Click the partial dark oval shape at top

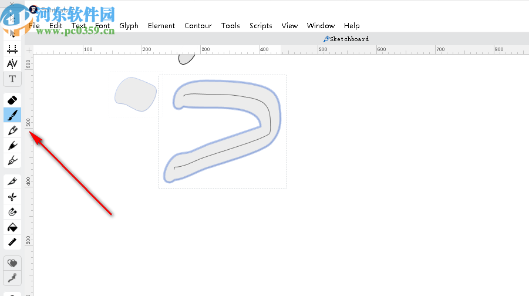pos(187,59)
